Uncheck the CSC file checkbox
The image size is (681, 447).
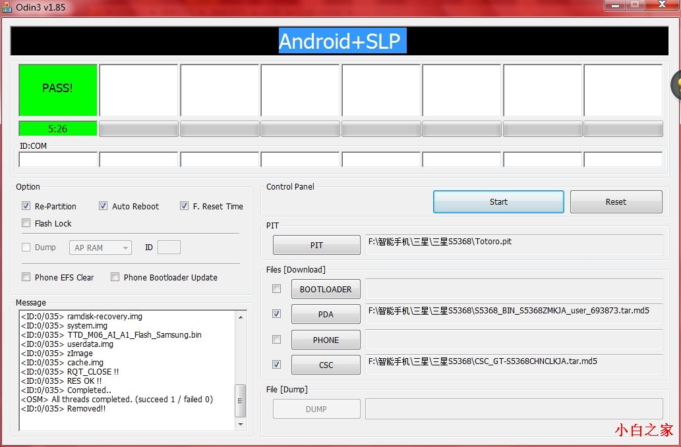pyautogui.click(x=276, y=365)
